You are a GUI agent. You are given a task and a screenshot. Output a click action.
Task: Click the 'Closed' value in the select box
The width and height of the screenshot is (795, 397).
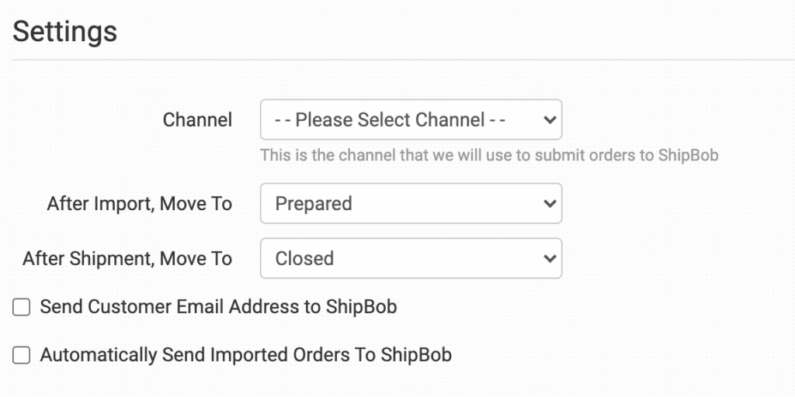(304, 258)
